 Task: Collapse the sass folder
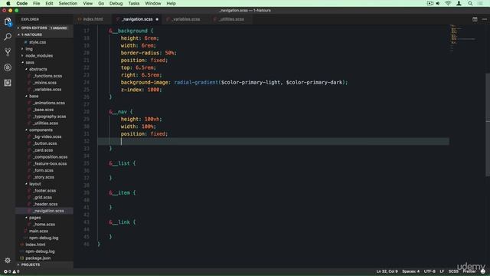pyautogui.click(x=30, y=63)
